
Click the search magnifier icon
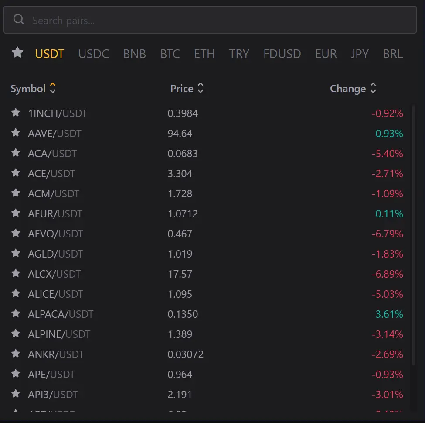18,19
